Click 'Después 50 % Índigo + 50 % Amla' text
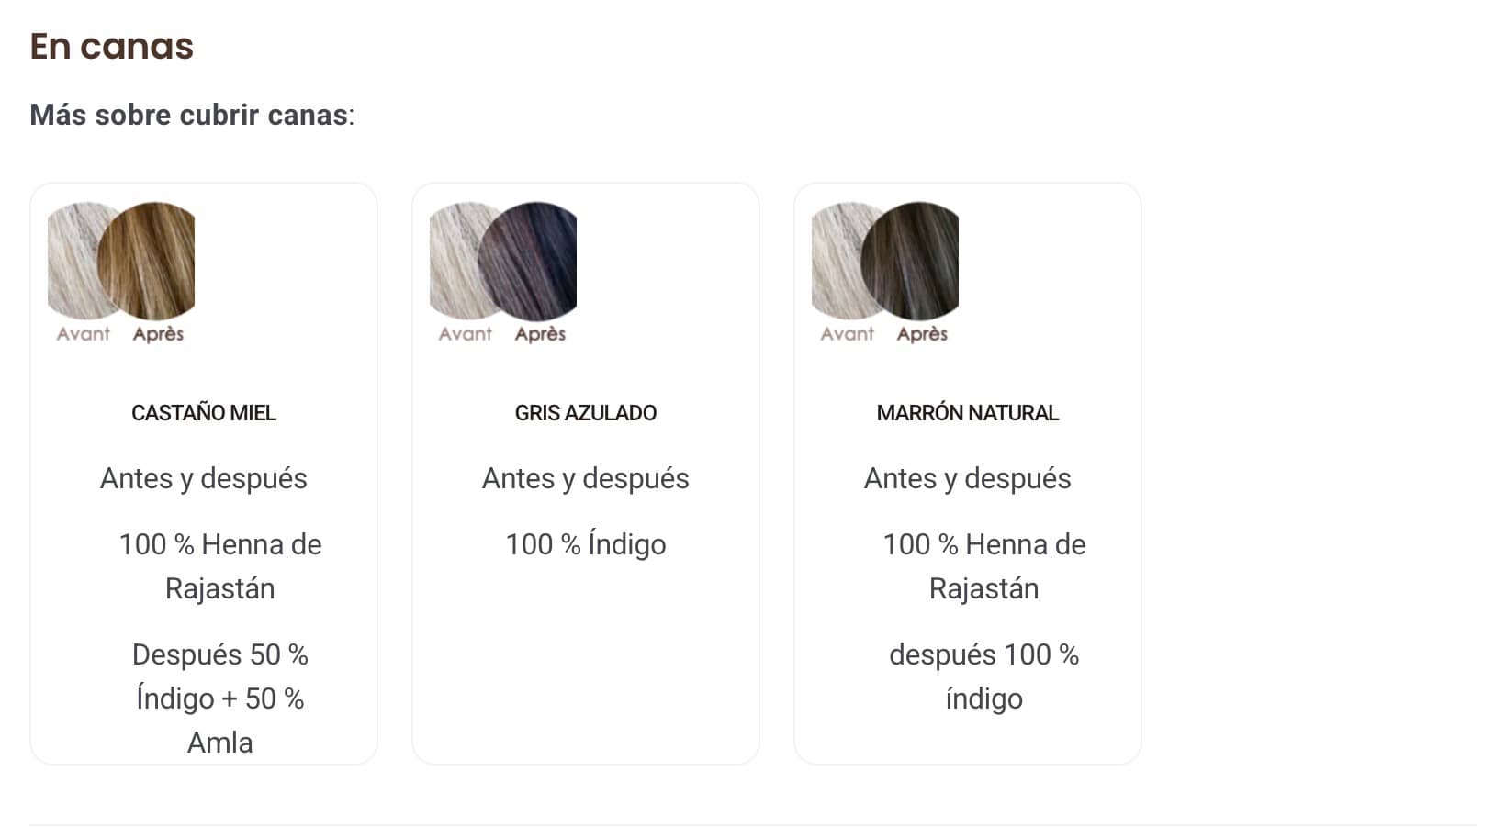 (x=220, y=698)
